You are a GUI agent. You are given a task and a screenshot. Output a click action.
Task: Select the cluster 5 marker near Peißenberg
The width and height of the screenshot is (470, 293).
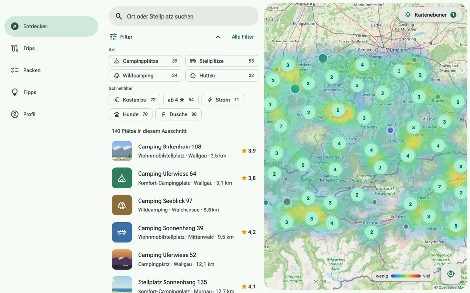pos(338,110)
